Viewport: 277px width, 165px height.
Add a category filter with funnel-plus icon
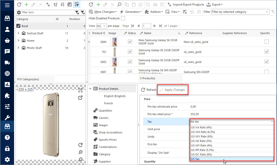tap(77, 12)
